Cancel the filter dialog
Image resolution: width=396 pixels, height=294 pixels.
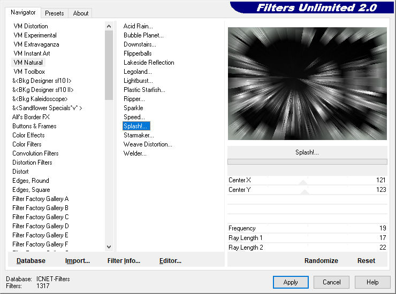tap(332, 282)
